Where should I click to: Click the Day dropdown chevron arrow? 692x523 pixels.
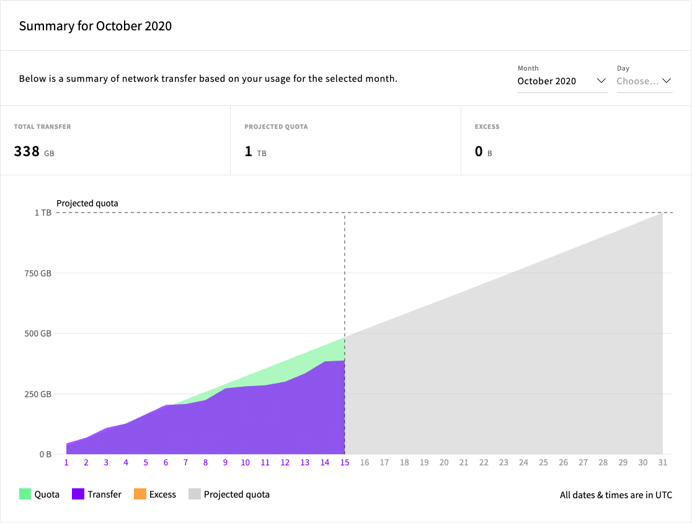point(667,81)
